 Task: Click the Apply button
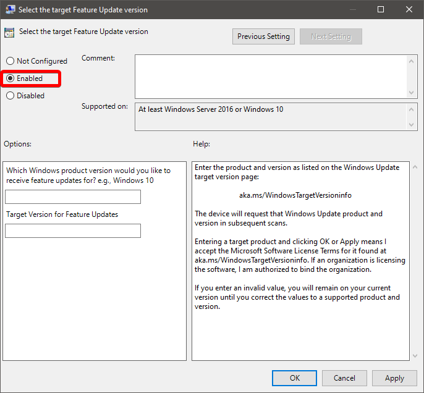(x=394, y=378)
